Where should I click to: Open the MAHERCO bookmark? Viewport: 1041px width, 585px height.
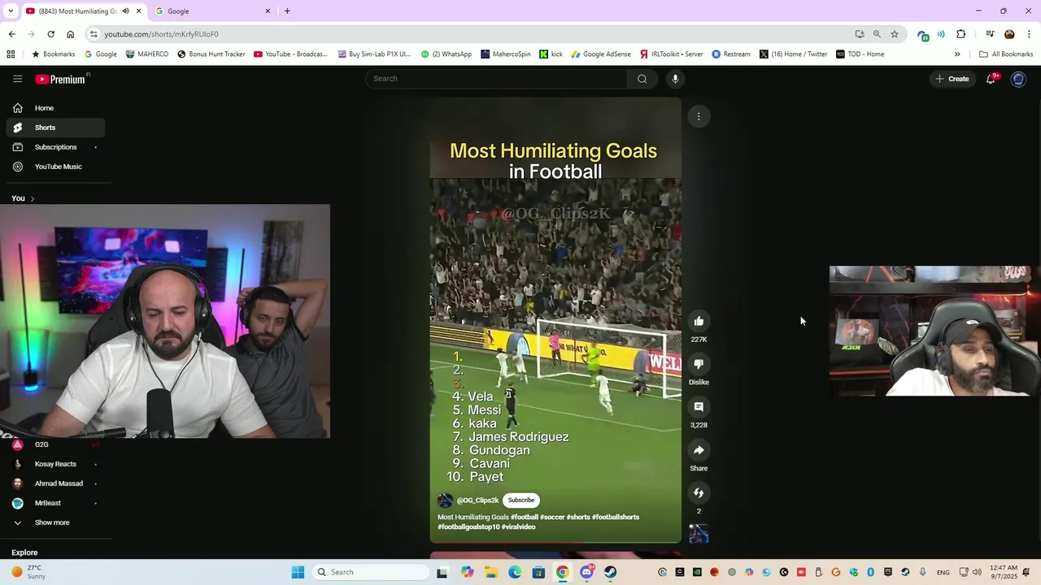pos(147,54)
